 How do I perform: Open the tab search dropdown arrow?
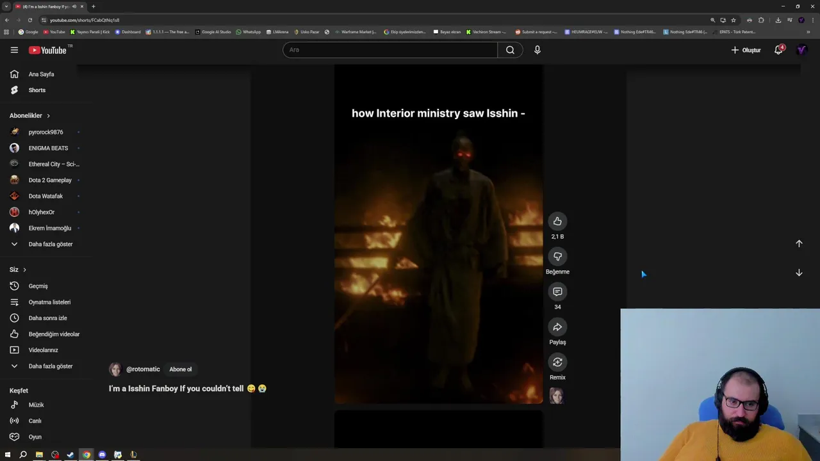click(x=6, y=6)
